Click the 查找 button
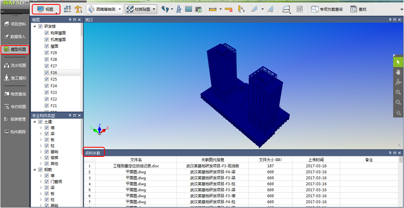The image size is (404, 208). tap(358, 10)
